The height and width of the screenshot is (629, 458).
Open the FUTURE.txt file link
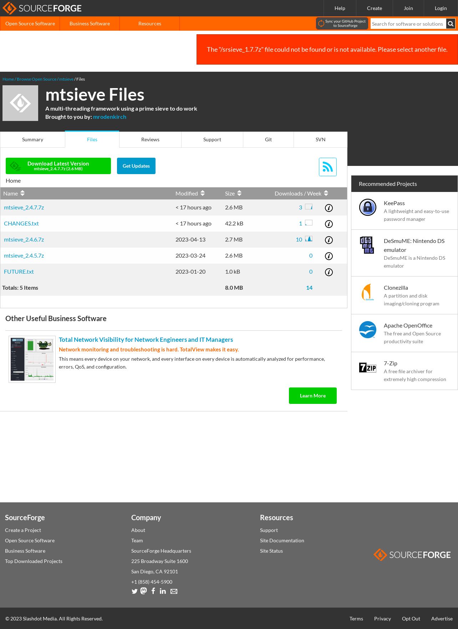click(19, 272)
